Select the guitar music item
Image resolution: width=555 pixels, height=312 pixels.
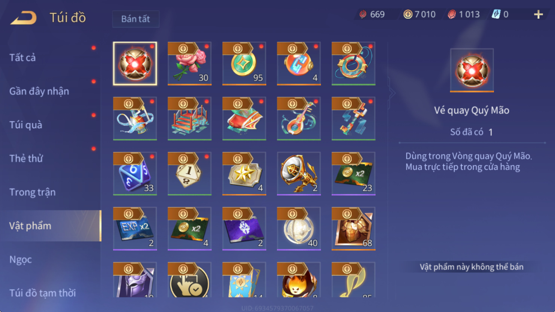[x=299, y=119]
